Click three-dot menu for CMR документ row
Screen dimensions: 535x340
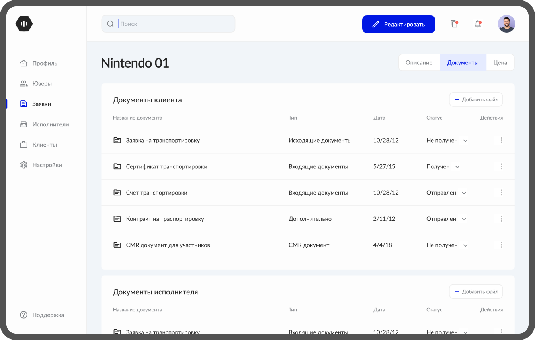(x=501, y=245)
